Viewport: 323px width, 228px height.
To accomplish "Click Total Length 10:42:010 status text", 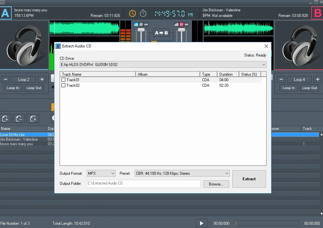I will click(71, 223).
